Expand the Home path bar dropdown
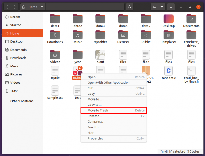This screenshot has height=156, width=205. click(x=42, y=7)
